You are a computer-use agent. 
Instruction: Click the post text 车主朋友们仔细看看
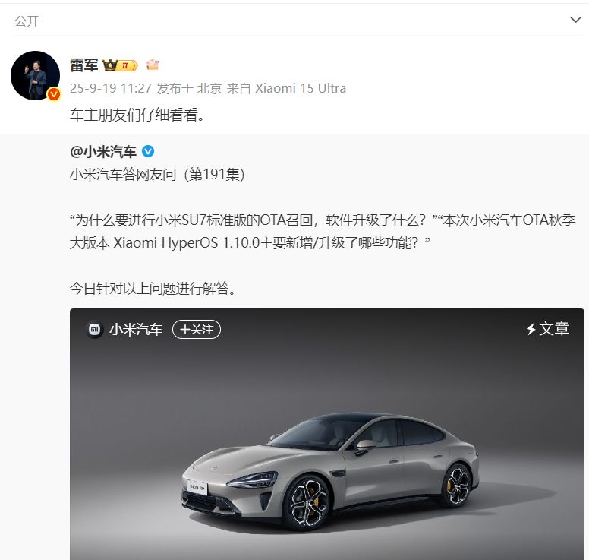point(137,115)
